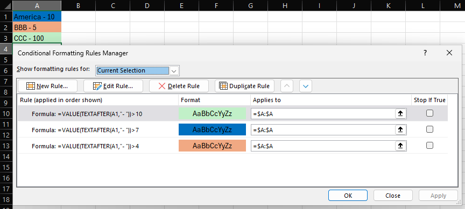Select column A header
This screenshot has width=465, height=209.
click(x=37, y=5)
